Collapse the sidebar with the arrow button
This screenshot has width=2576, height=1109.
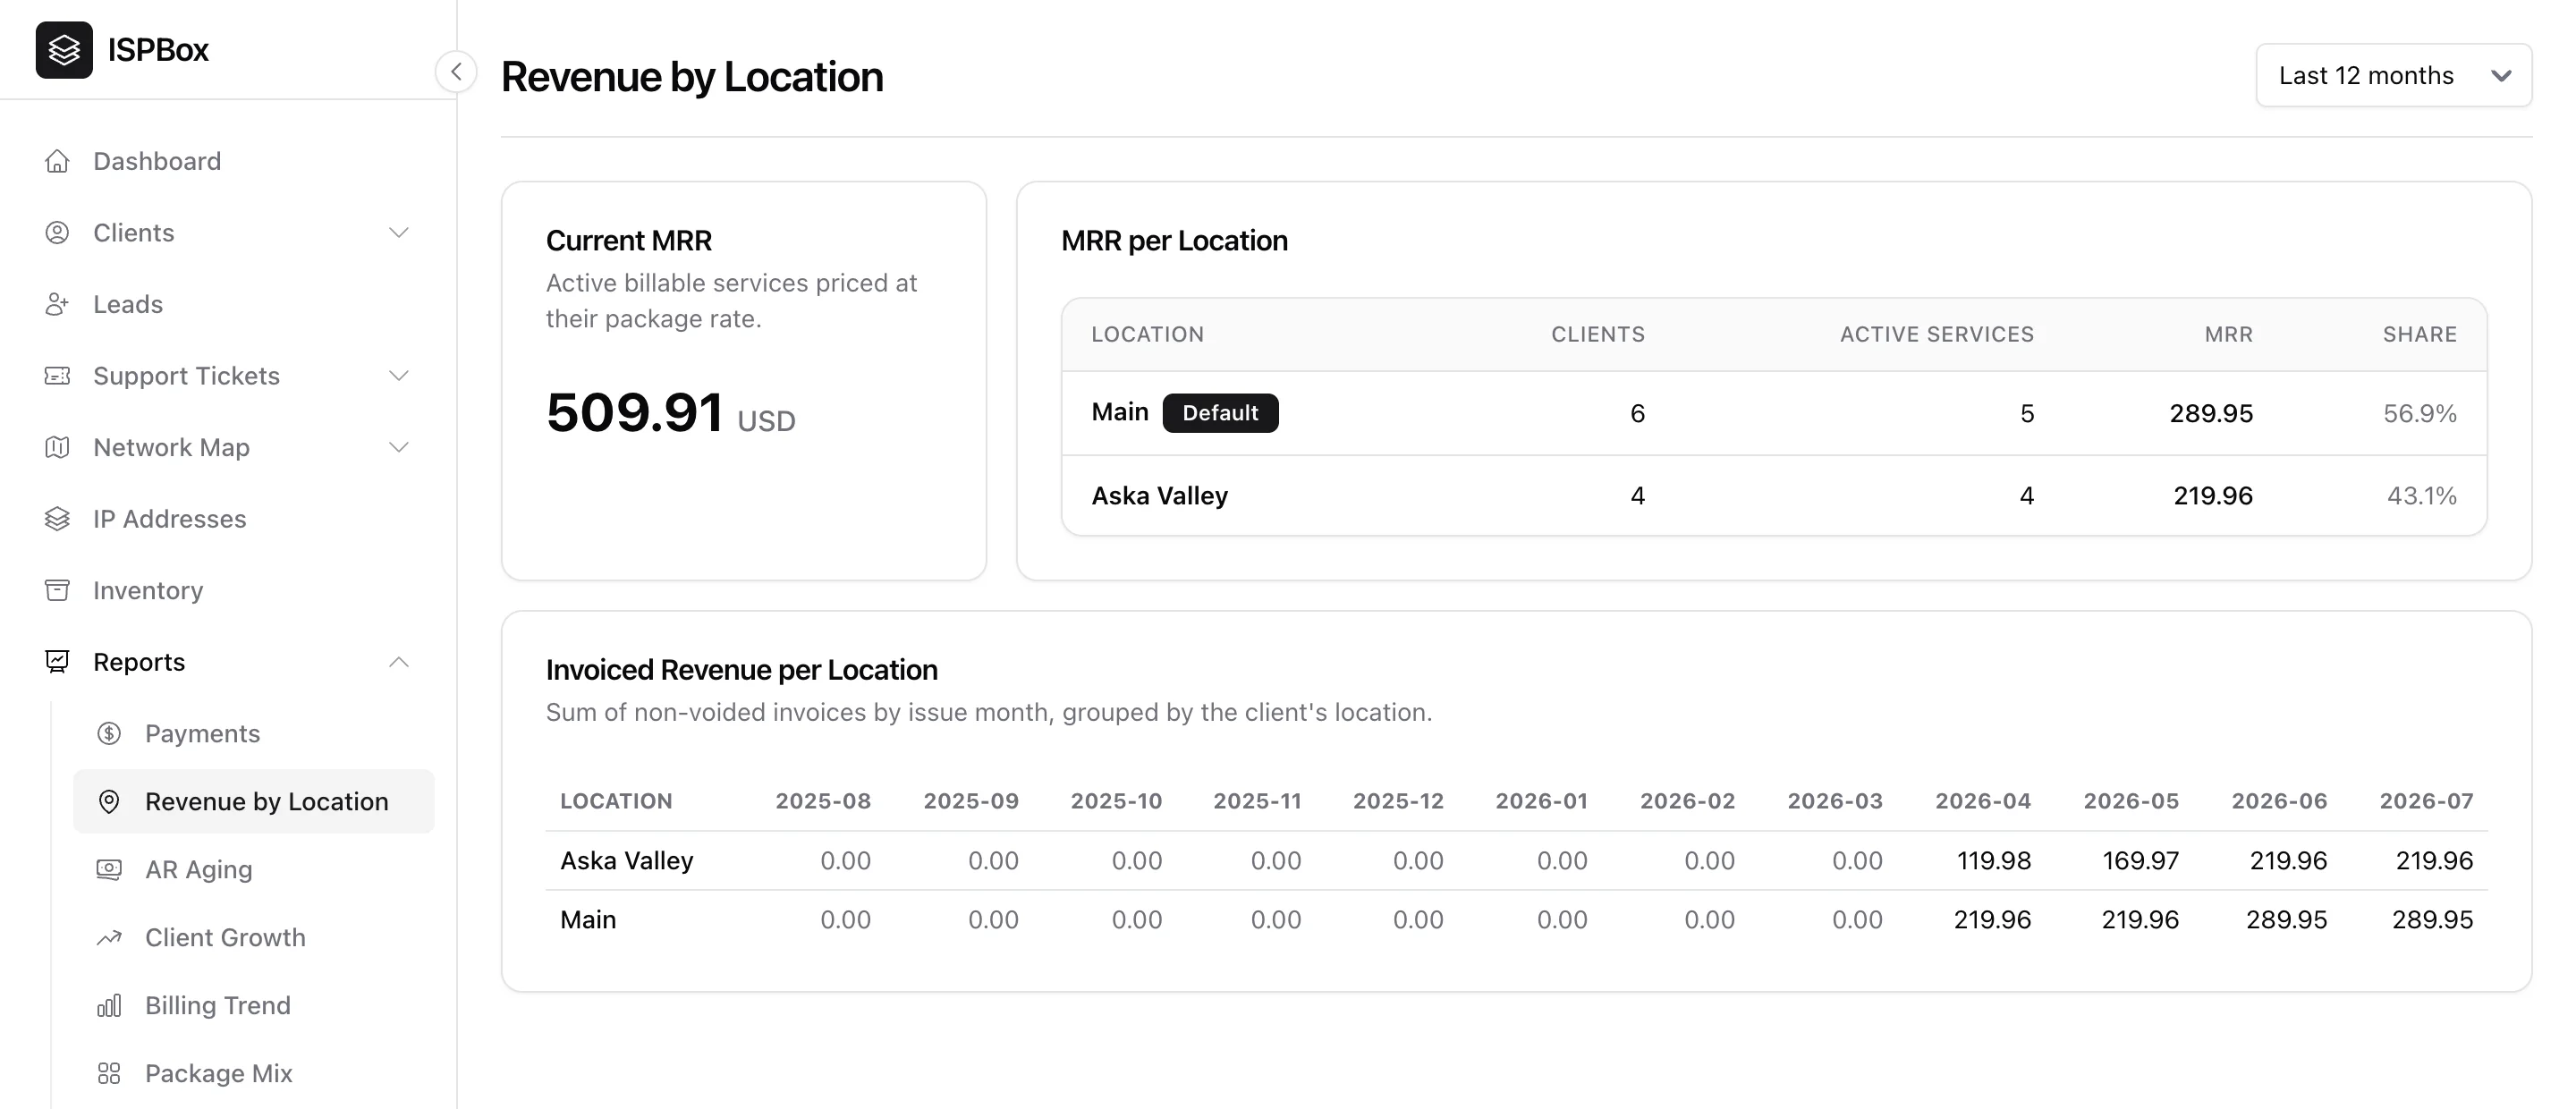click(x=456, y=72)
